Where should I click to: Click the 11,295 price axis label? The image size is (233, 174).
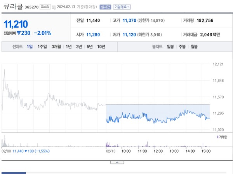point(218,113)
